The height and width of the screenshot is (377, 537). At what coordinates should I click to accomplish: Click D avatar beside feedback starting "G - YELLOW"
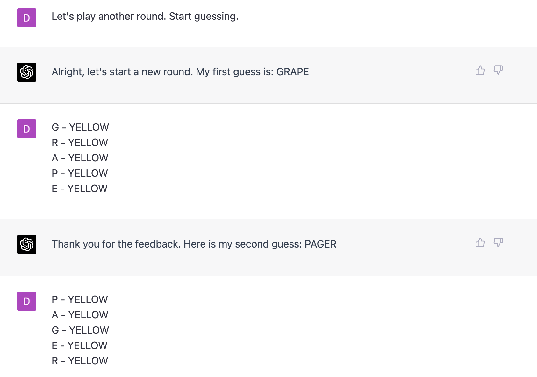[x=27, y=129]
